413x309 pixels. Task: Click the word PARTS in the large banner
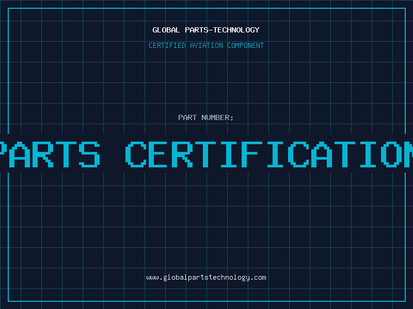click(x=49, y=153)
